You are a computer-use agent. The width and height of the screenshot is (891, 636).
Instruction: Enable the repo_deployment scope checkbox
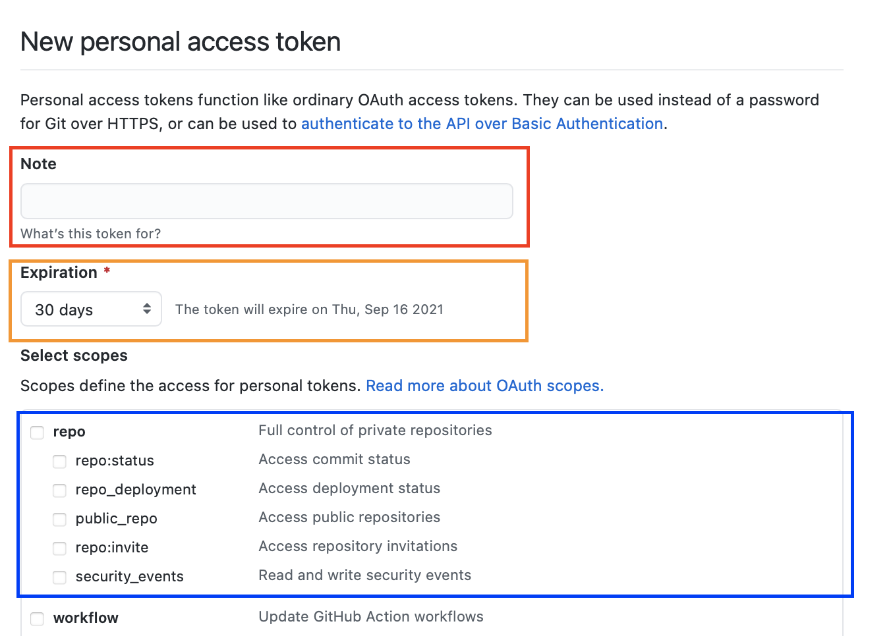coord(59,490)
